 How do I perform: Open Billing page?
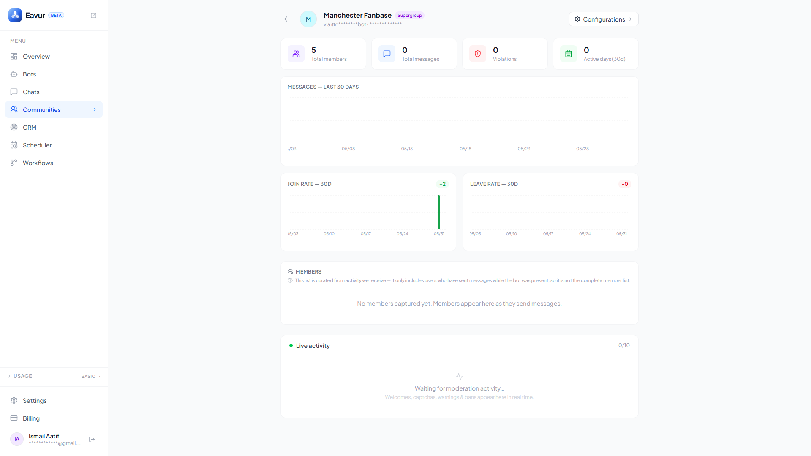54,418
